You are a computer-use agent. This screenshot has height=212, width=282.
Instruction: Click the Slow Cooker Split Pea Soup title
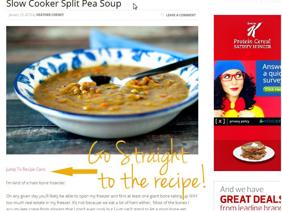[64, 3]
